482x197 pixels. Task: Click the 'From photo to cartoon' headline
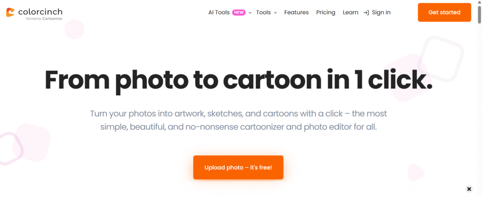point(238,80)
